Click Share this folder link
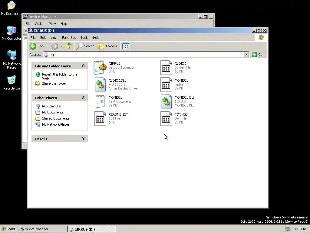310x233 pixels. pyautogui.click(x=54, y=83)
